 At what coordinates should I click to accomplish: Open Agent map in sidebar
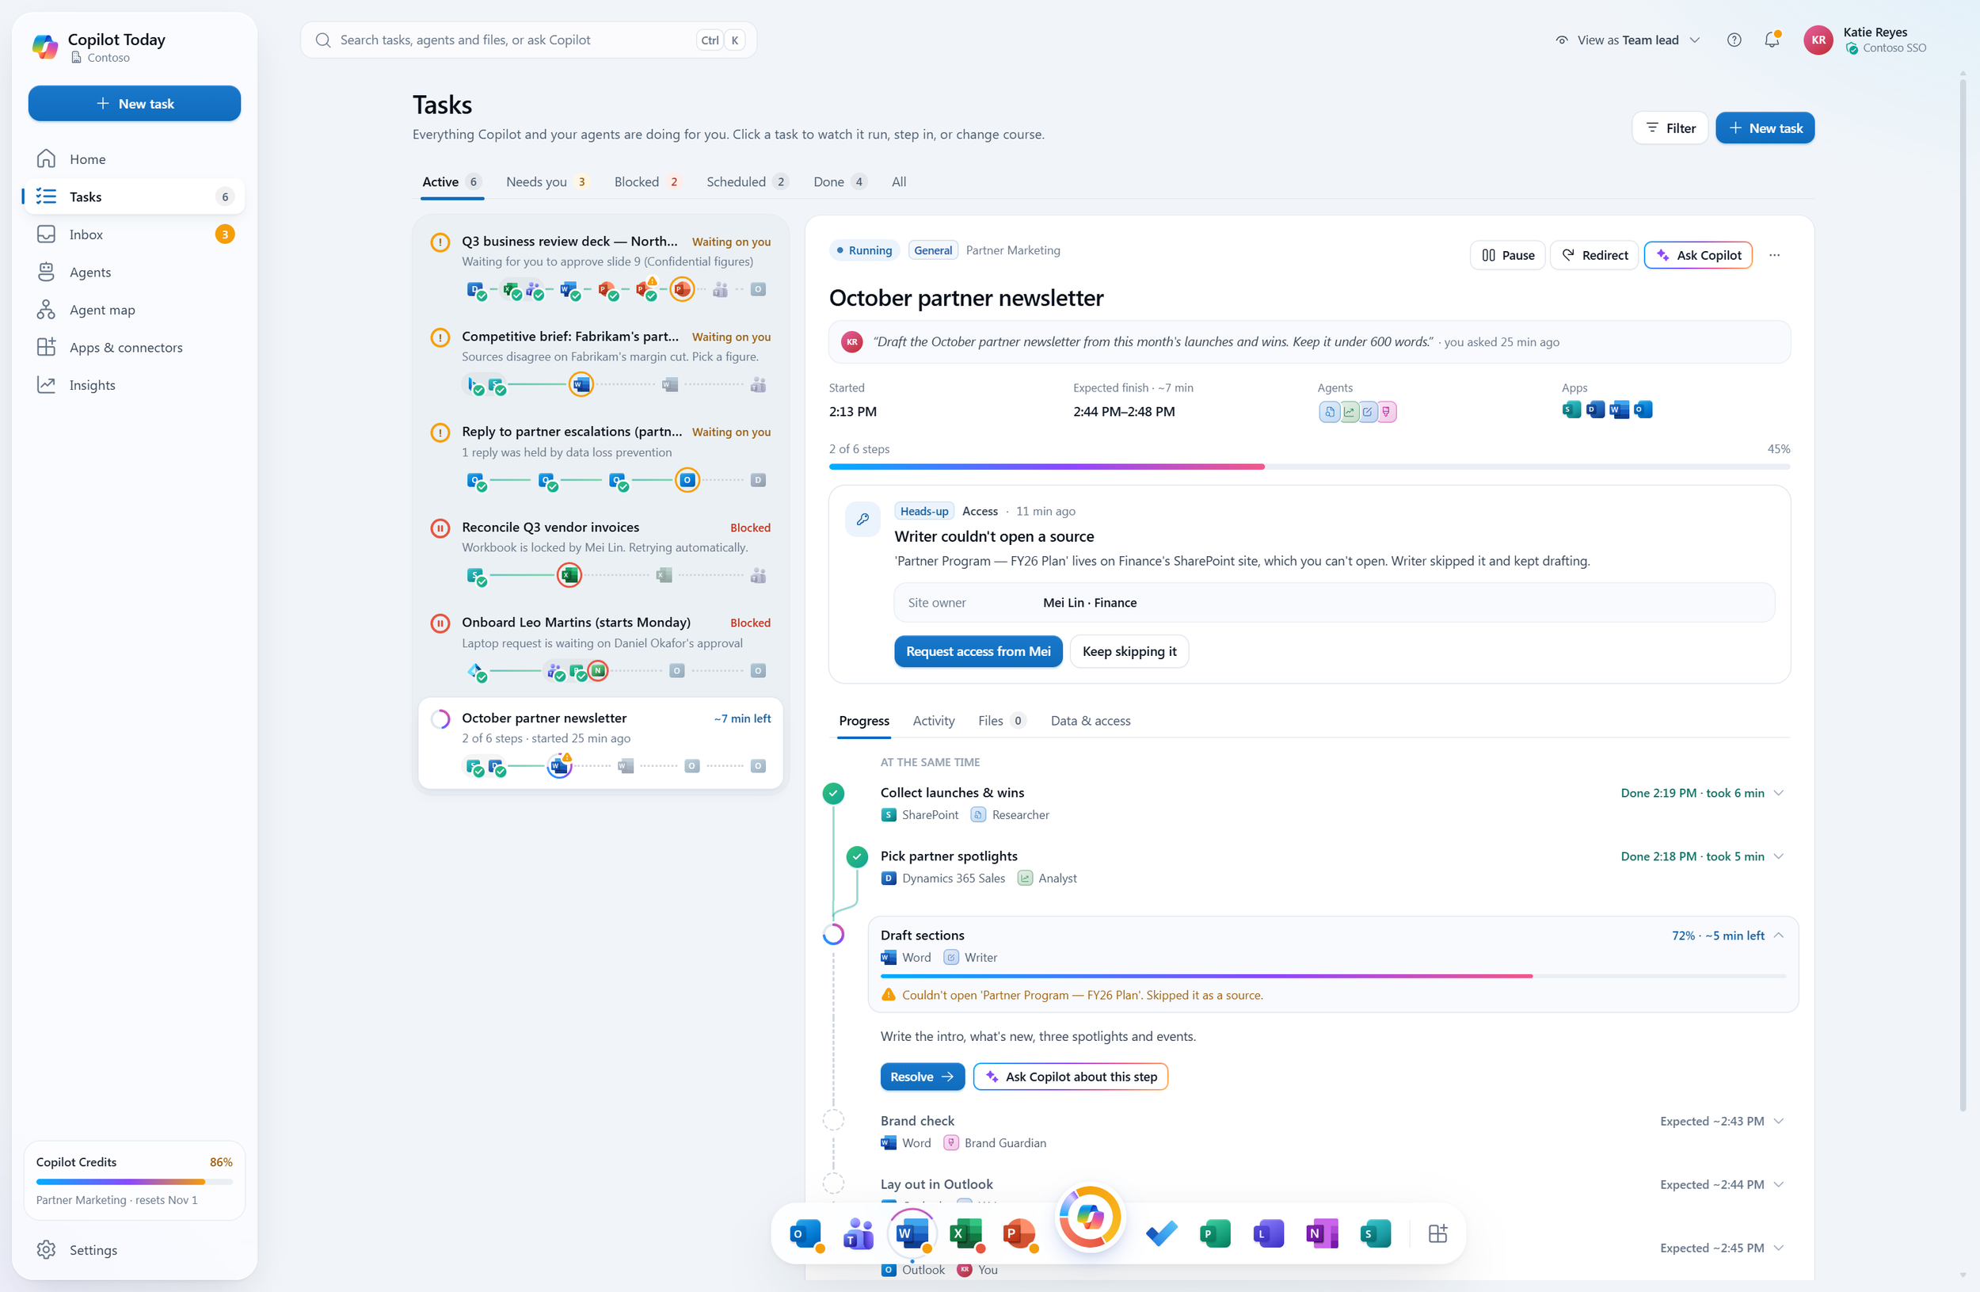pos(134,310)
